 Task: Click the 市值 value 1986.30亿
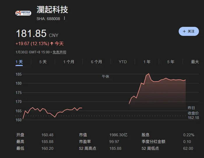pos(118,135)
